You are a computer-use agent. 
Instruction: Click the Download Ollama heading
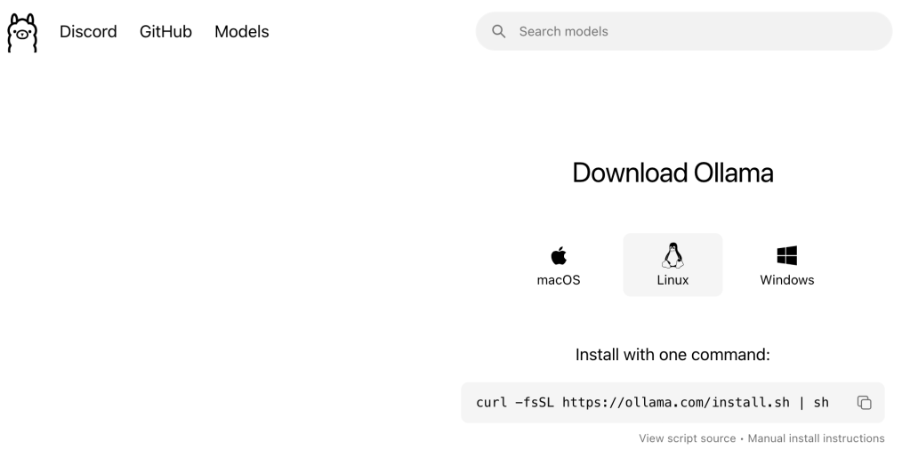672,173
